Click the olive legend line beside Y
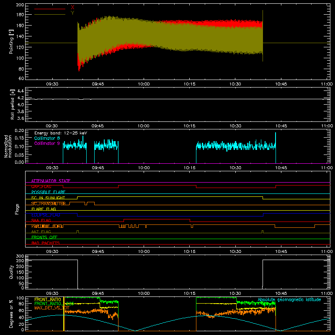The height and width of the screenshot is (335, 335). pyautogui.click(x=50, y=15)
